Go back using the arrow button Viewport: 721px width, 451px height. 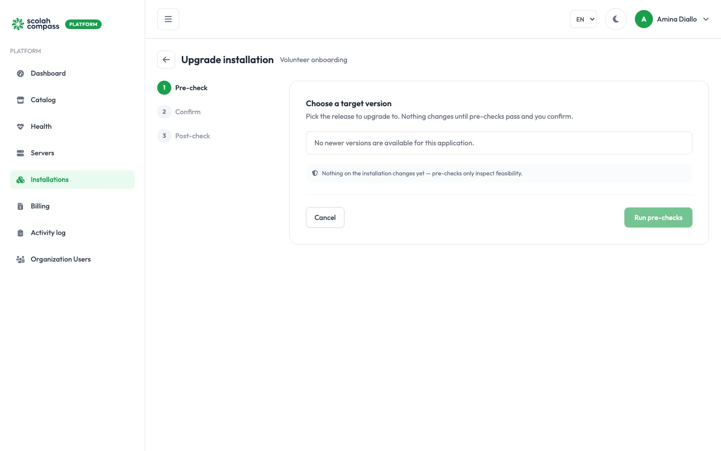click(x=166, y=60)
